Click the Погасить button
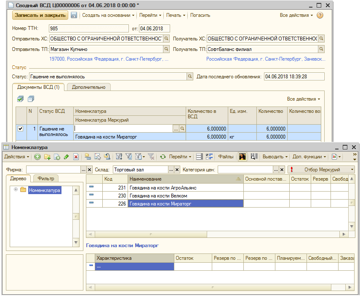The width and height of the screenshot is (360, 296). (x=200, y=15)
